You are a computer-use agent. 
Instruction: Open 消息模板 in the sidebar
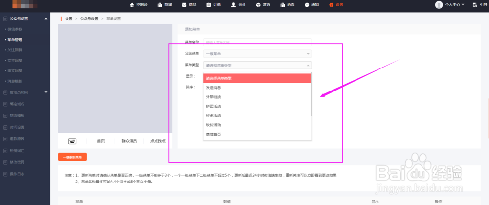coord(15,81)
